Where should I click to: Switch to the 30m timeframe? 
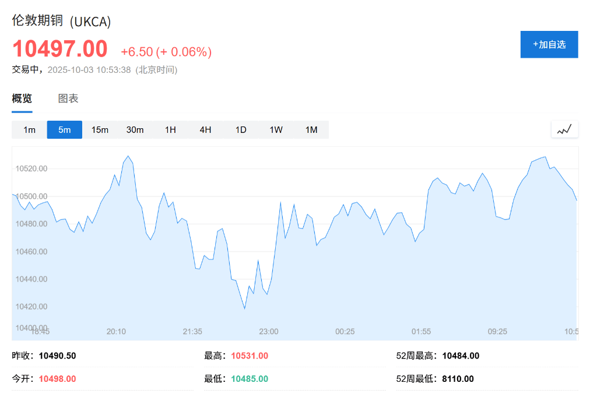135,129
